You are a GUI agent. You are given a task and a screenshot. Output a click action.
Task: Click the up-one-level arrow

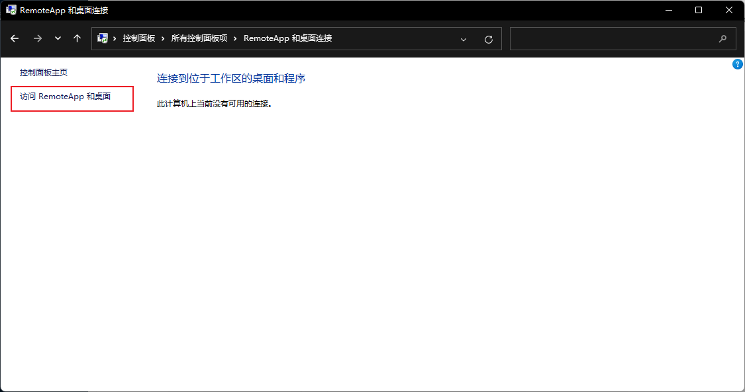point(77,38)
